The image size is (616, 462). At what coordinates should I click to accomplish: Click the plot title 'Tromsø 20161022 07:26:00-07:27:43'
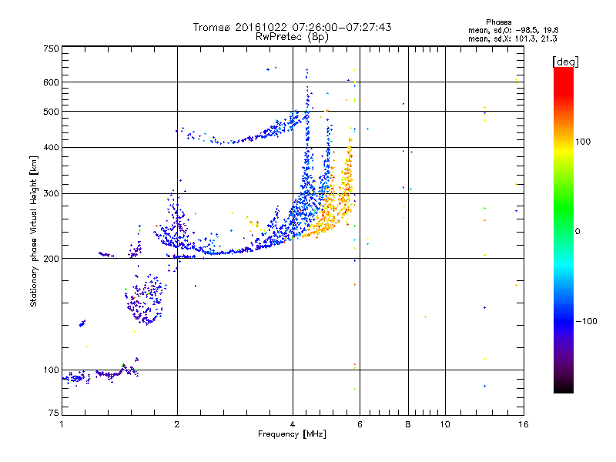pyautogui.click(x=292, y=27)
